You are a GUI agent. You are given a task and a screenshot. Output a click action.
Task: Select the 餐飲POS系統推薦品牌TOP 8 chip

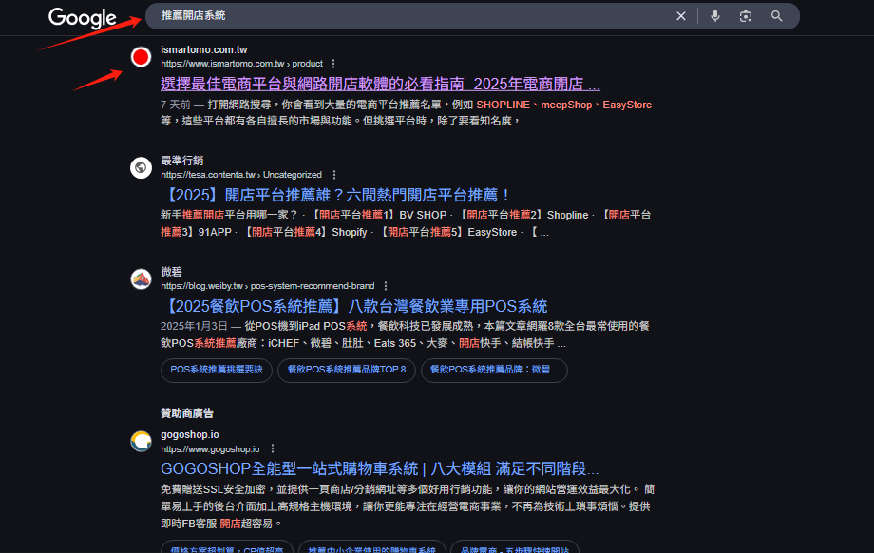coord(347,371)
